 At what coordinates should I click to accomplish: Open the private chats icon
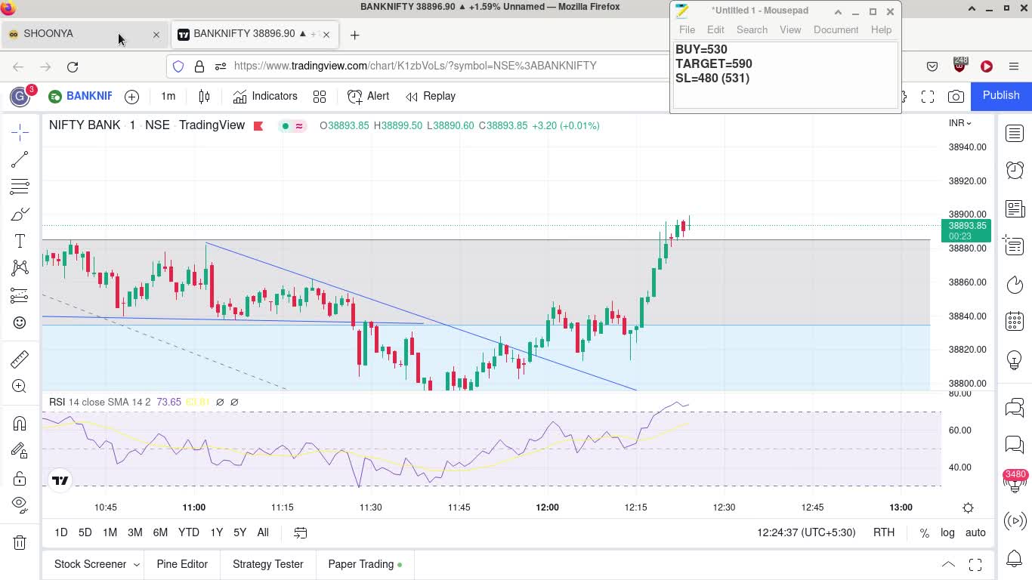point(1015,446)
